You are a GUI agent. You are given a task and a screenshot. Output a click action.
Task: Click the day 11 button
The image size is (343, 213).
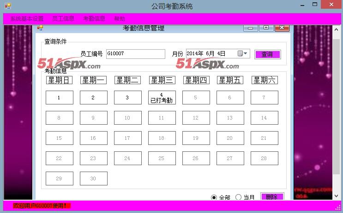[x=162, y=118]
